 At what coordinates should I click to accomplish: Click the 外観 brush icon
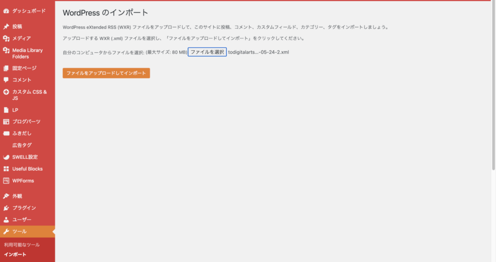(x=6, y=196)
